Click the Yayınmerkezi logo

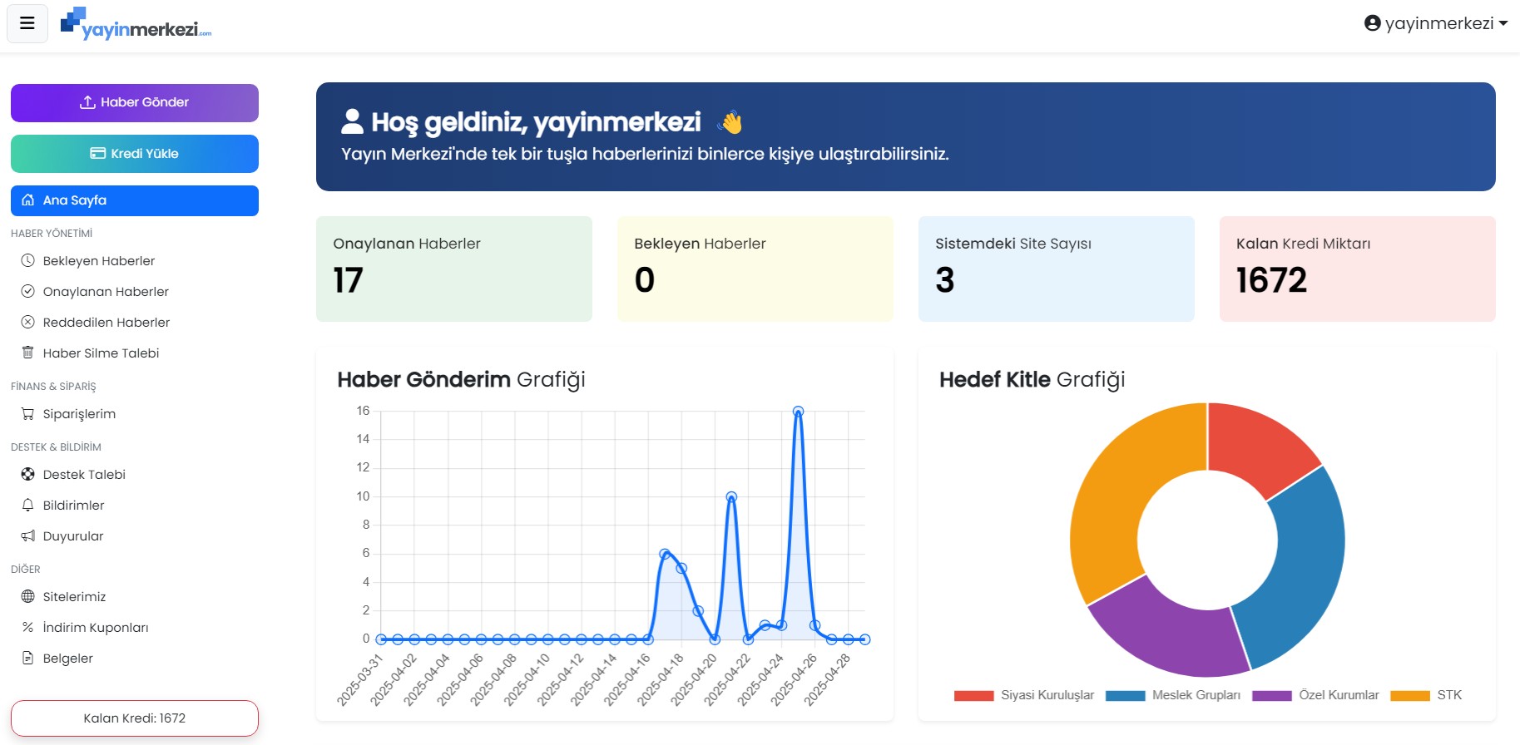coord(136,24)
